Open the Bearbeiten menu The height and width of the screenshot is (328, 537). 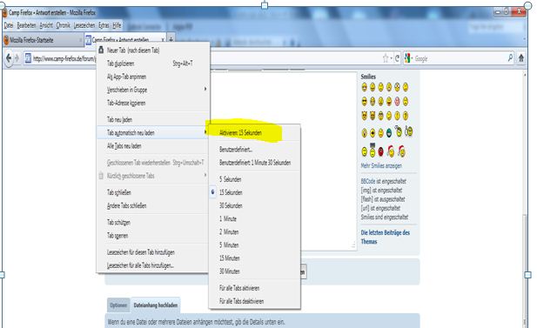click(26, 25)
